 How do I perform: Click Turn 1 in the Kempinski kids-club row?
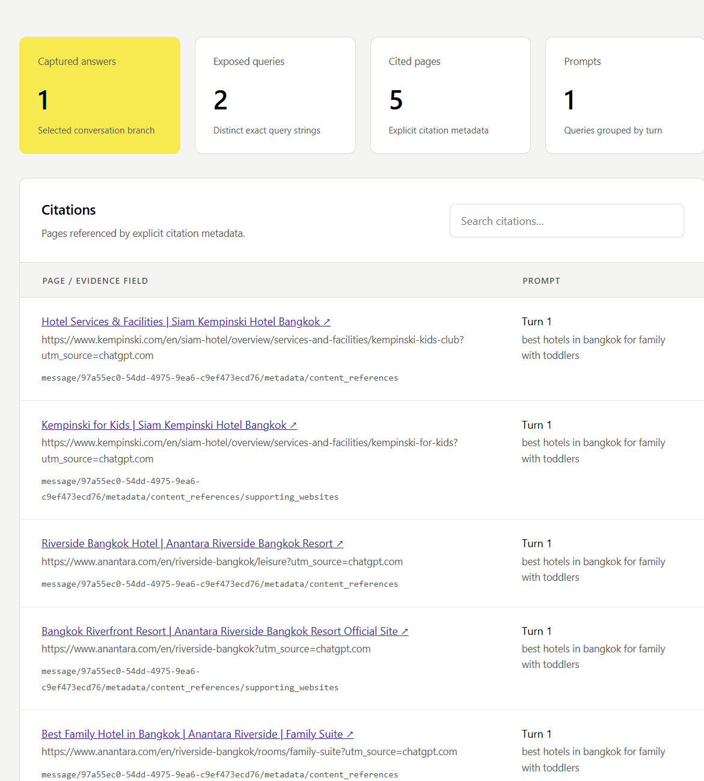pyautogui.click(x=536, y=322)
